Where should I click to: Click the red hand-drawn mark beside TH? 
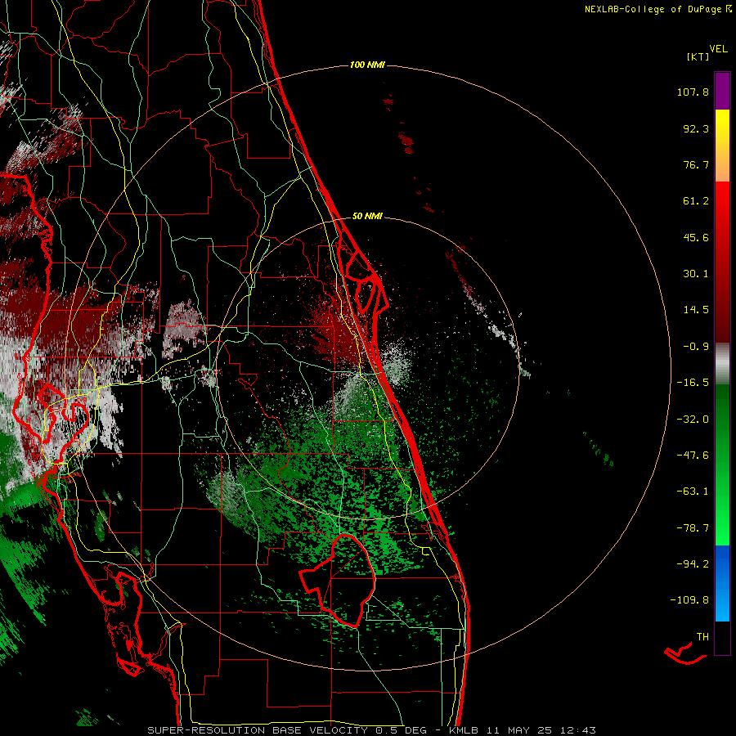click(x=684, y=654)
